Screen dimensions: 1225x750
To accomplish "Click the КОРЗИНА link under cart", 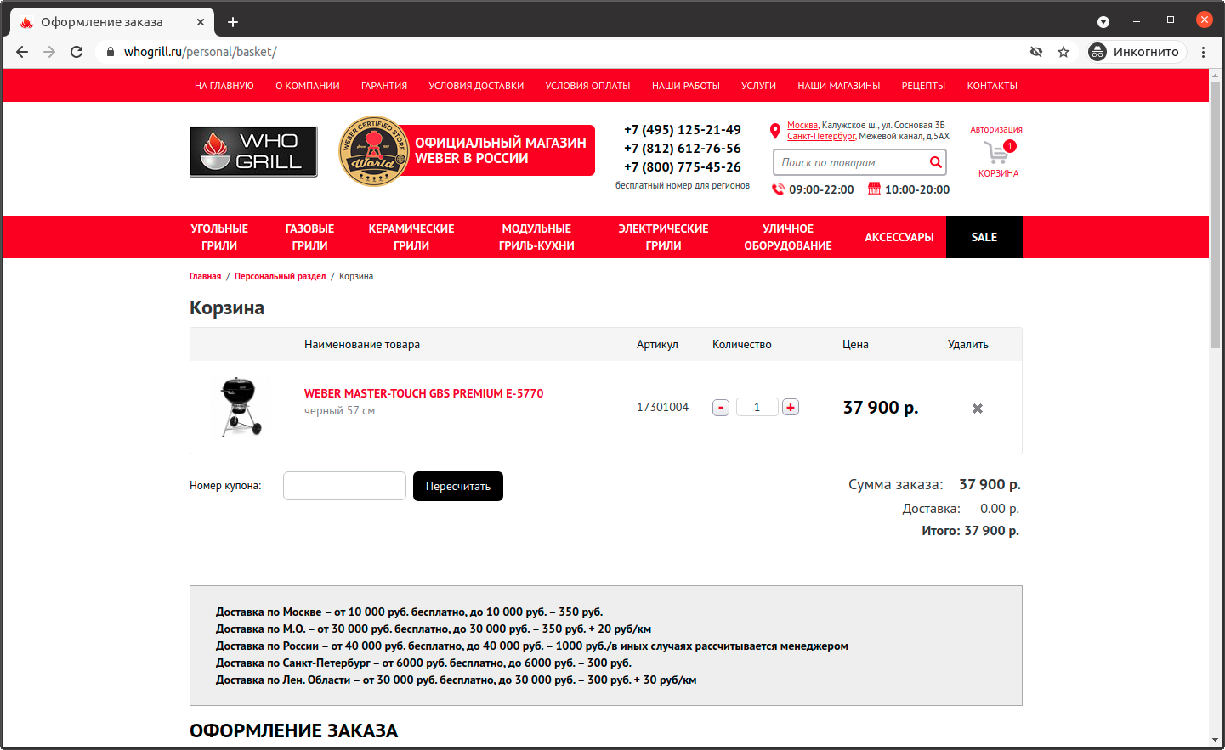I will pyautogui.click(x=998, y=173).
